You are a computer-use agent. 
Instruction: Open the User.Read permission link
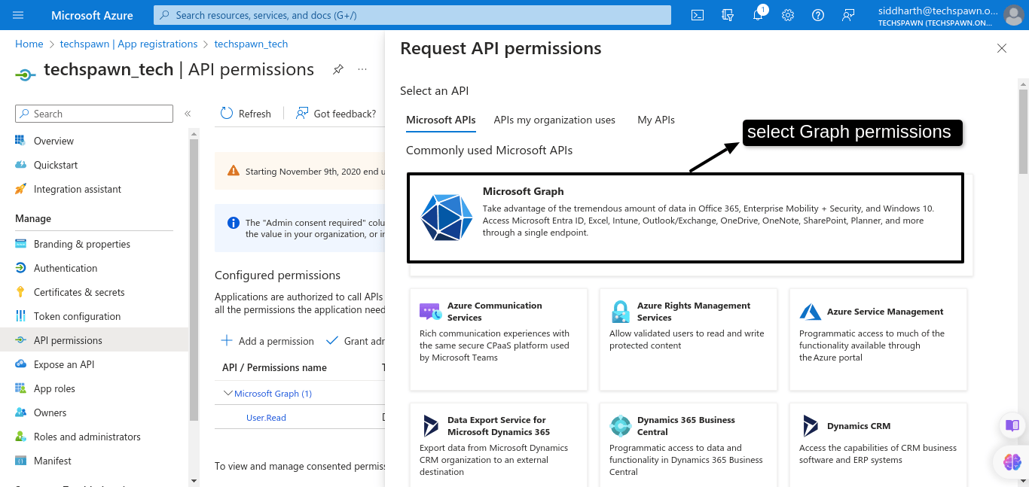[266, 418]
